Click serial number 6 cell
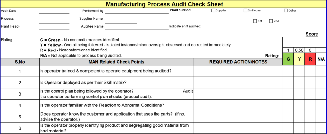The image size is (327, 134). click(20, 128)
